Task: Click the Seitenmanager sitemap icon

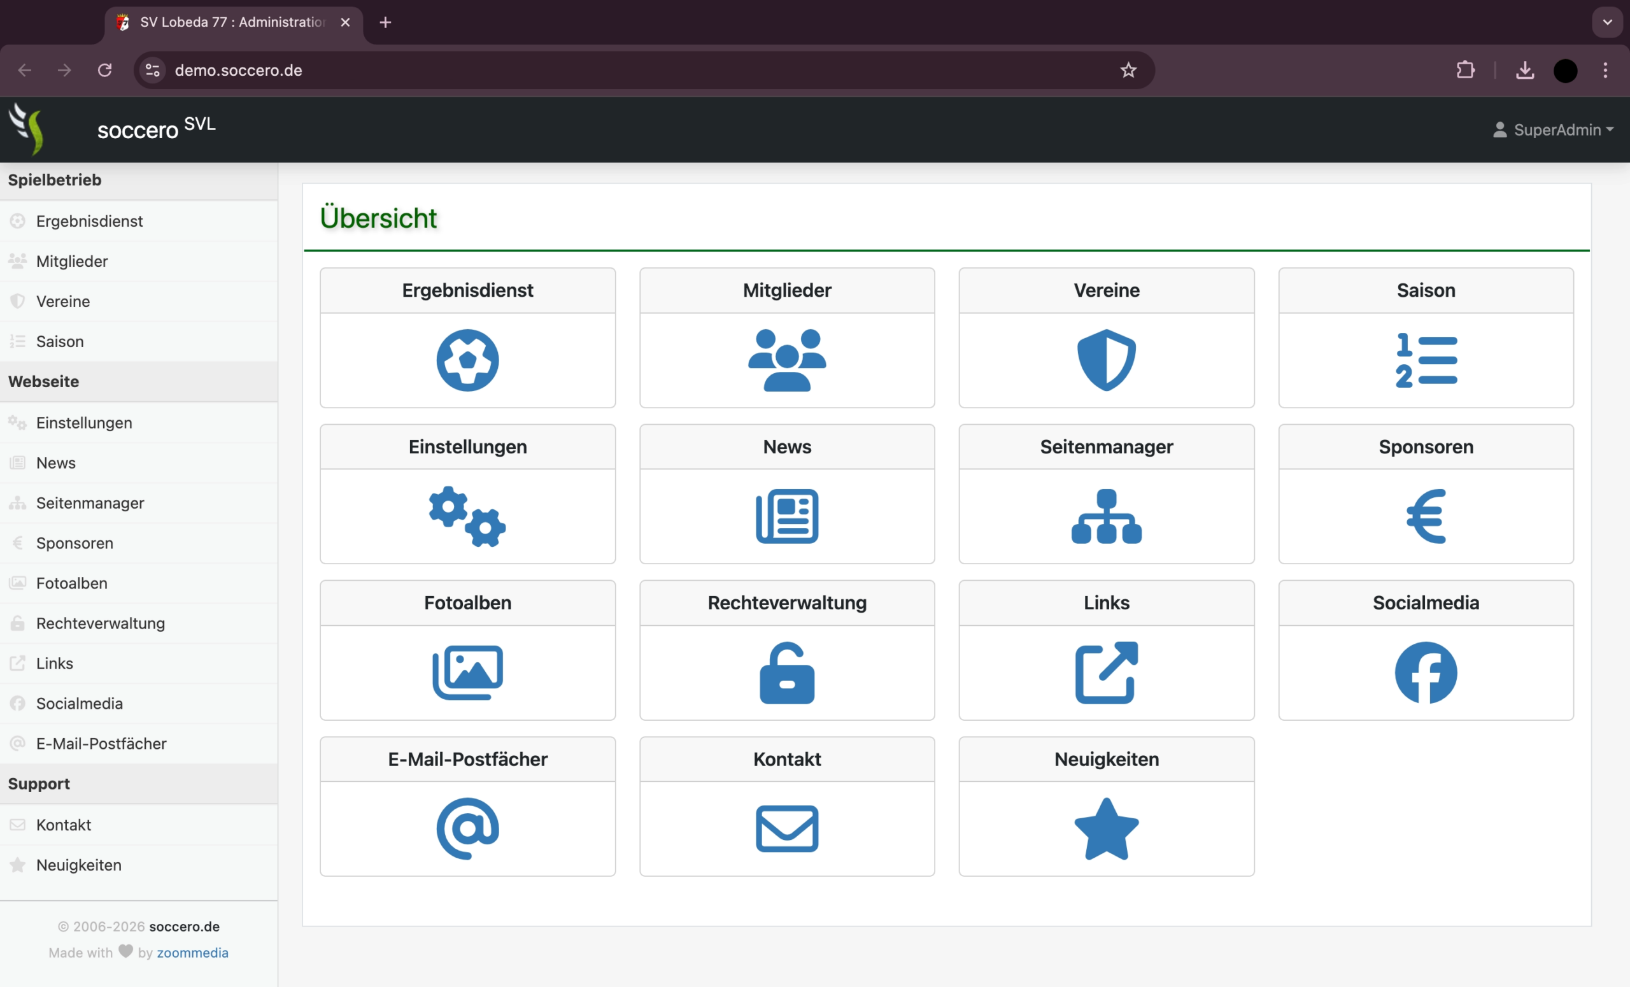Action: (x=1106, y=516)
